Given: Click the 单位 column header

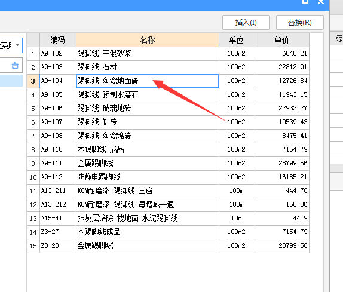Looking at the screenshot, I should point(237,40).
